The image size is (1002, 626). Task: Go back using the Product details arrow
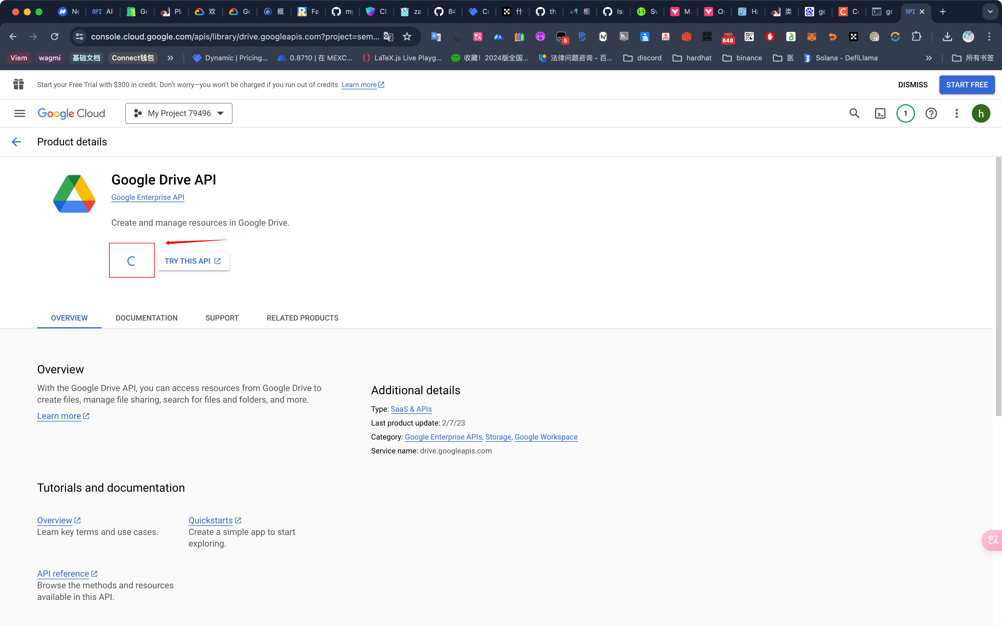(x=16, y=142)
